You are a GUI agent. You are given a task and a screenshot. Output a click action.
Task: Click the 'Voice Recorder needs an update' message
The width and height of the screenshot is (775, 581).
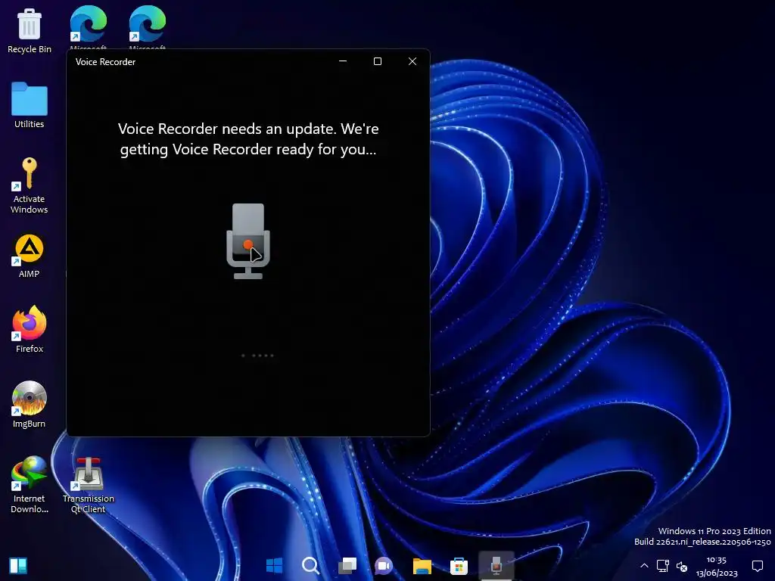click(248, 139)
